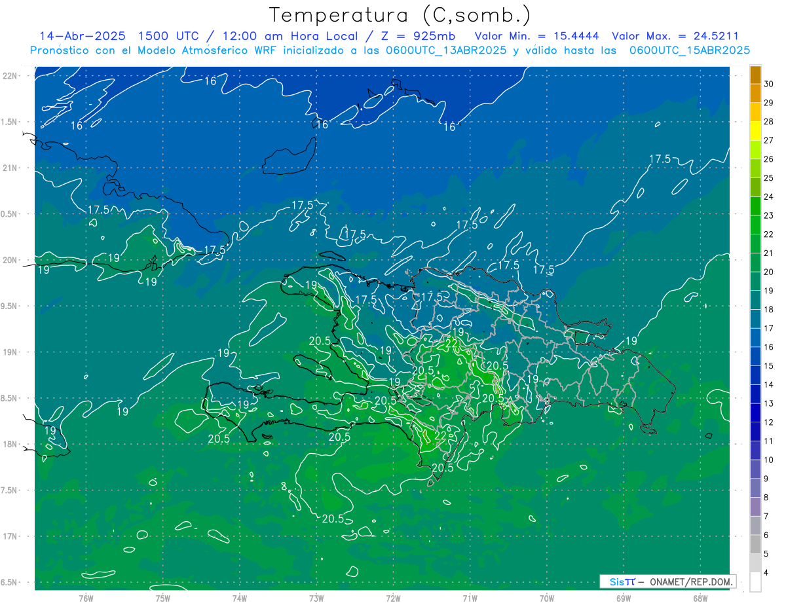Click the "74W" longitude axis label
The image size is (786, 607).
coord(239,598)
